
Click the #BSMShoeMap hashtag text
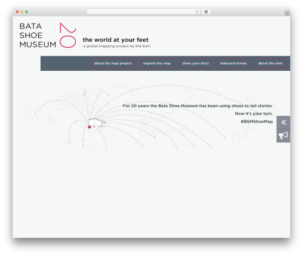257,122
